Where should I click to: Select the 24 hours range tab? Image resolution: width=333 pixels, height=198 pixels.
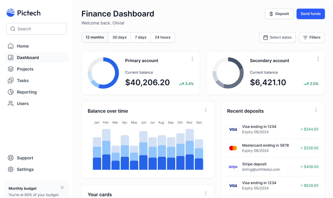pos(162,37)
